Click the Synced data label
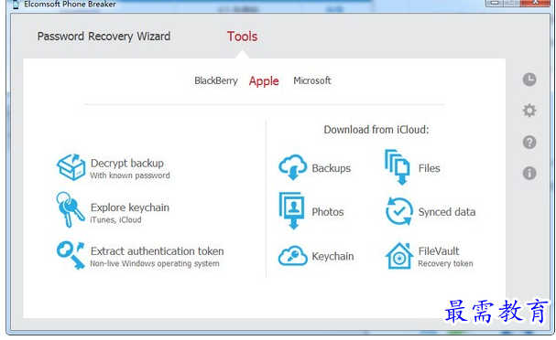The height and width of the screenshot is (340, 556). click(x=447, y=212)
